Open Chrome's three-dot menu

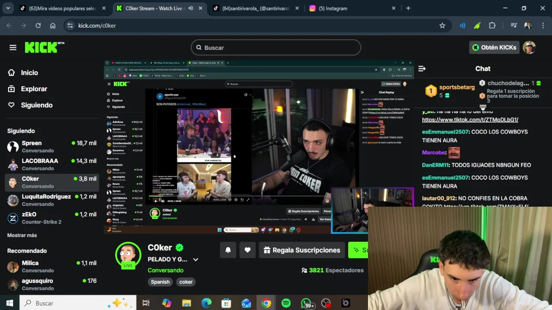point(543,25)
